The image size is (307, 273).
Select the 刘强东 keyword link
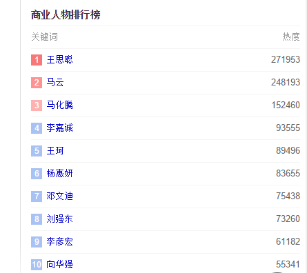[x=59, y=219]
